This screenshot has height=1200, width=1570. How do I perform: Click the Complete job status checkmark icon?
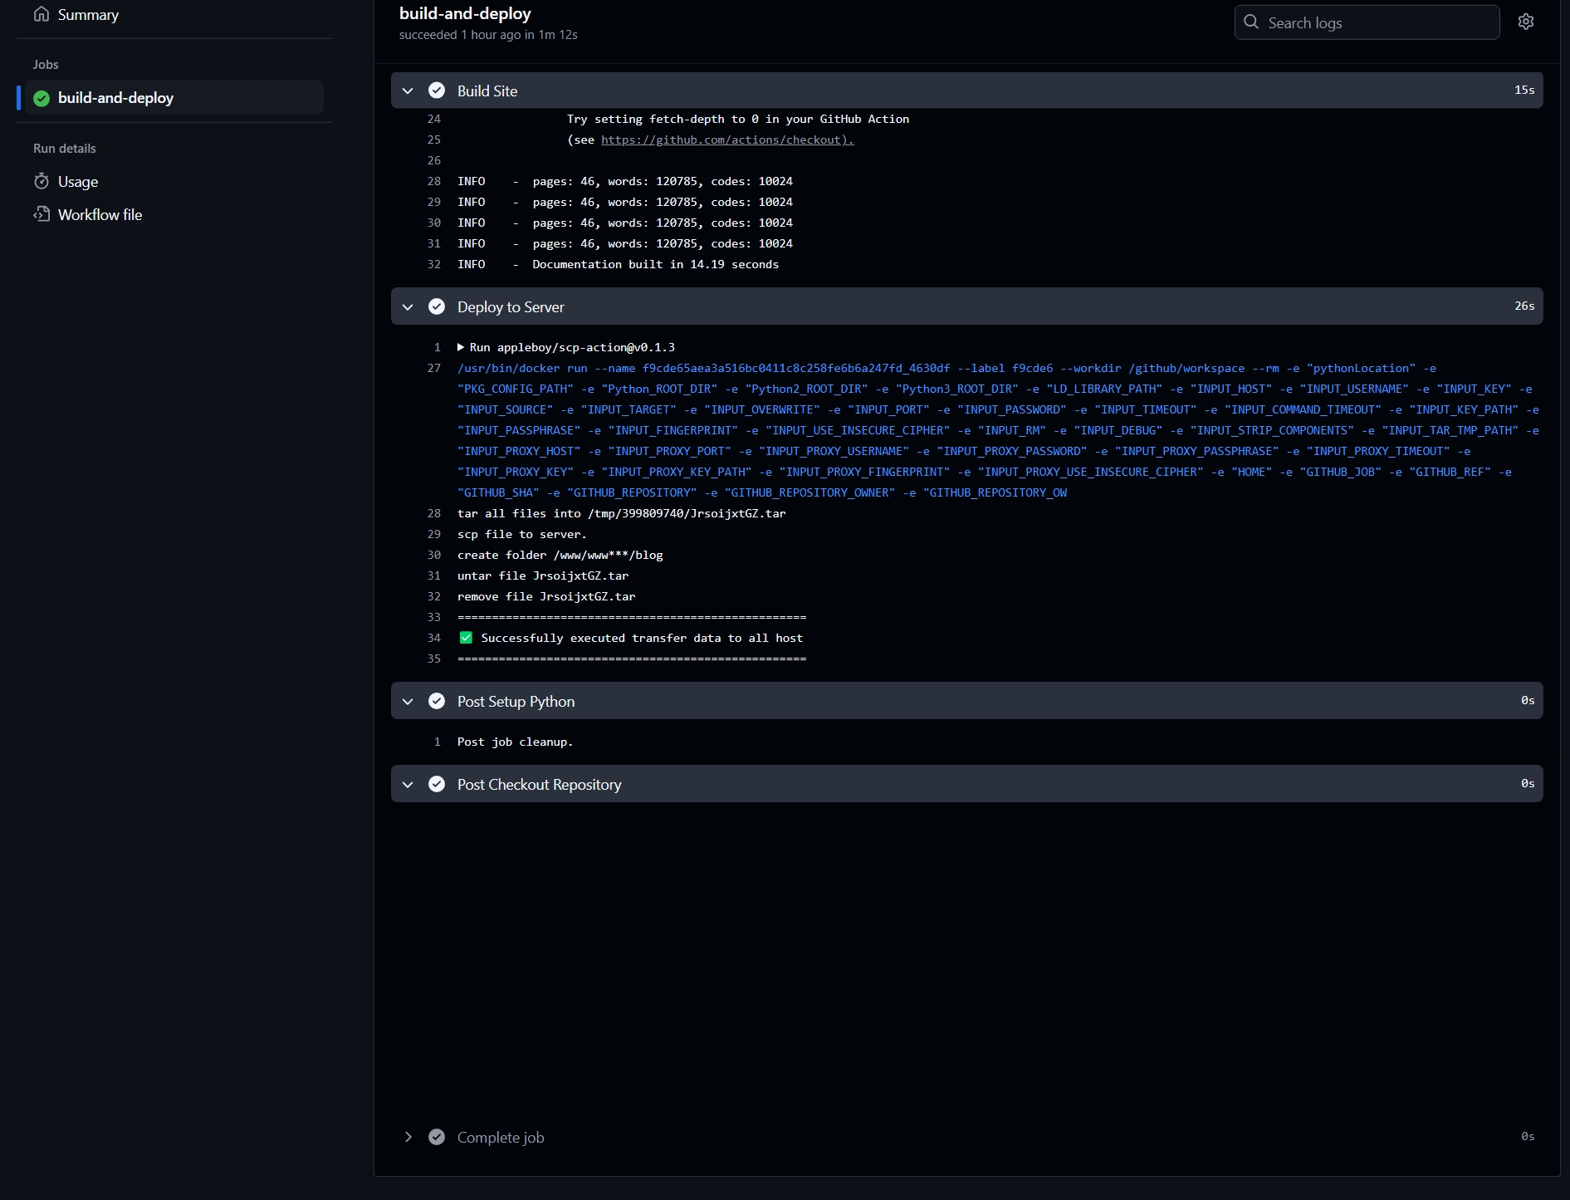437,1137
